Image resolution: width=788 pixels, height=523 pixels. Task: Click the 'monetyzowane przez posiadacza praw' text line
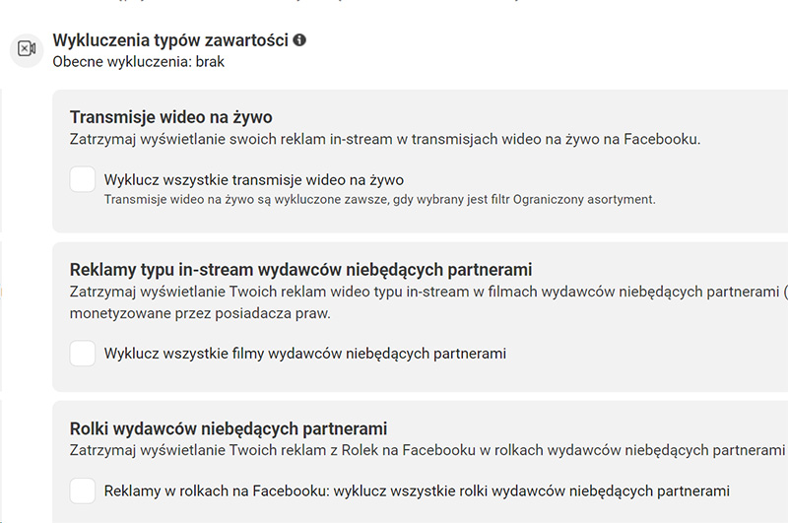200,313
